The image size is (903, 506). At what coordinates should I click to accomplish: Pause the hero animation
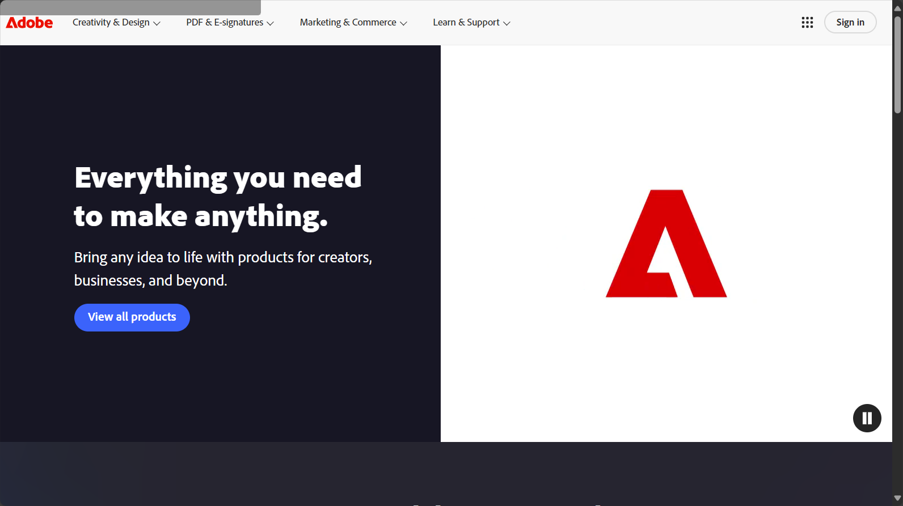tap(867, 418)
